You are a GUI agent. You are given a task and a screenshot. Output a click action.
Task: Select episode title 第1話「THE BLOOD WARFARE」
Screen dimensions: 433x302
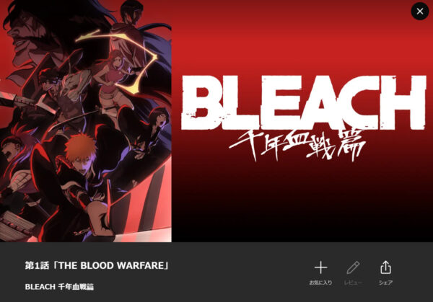click(x=97, y=265)
